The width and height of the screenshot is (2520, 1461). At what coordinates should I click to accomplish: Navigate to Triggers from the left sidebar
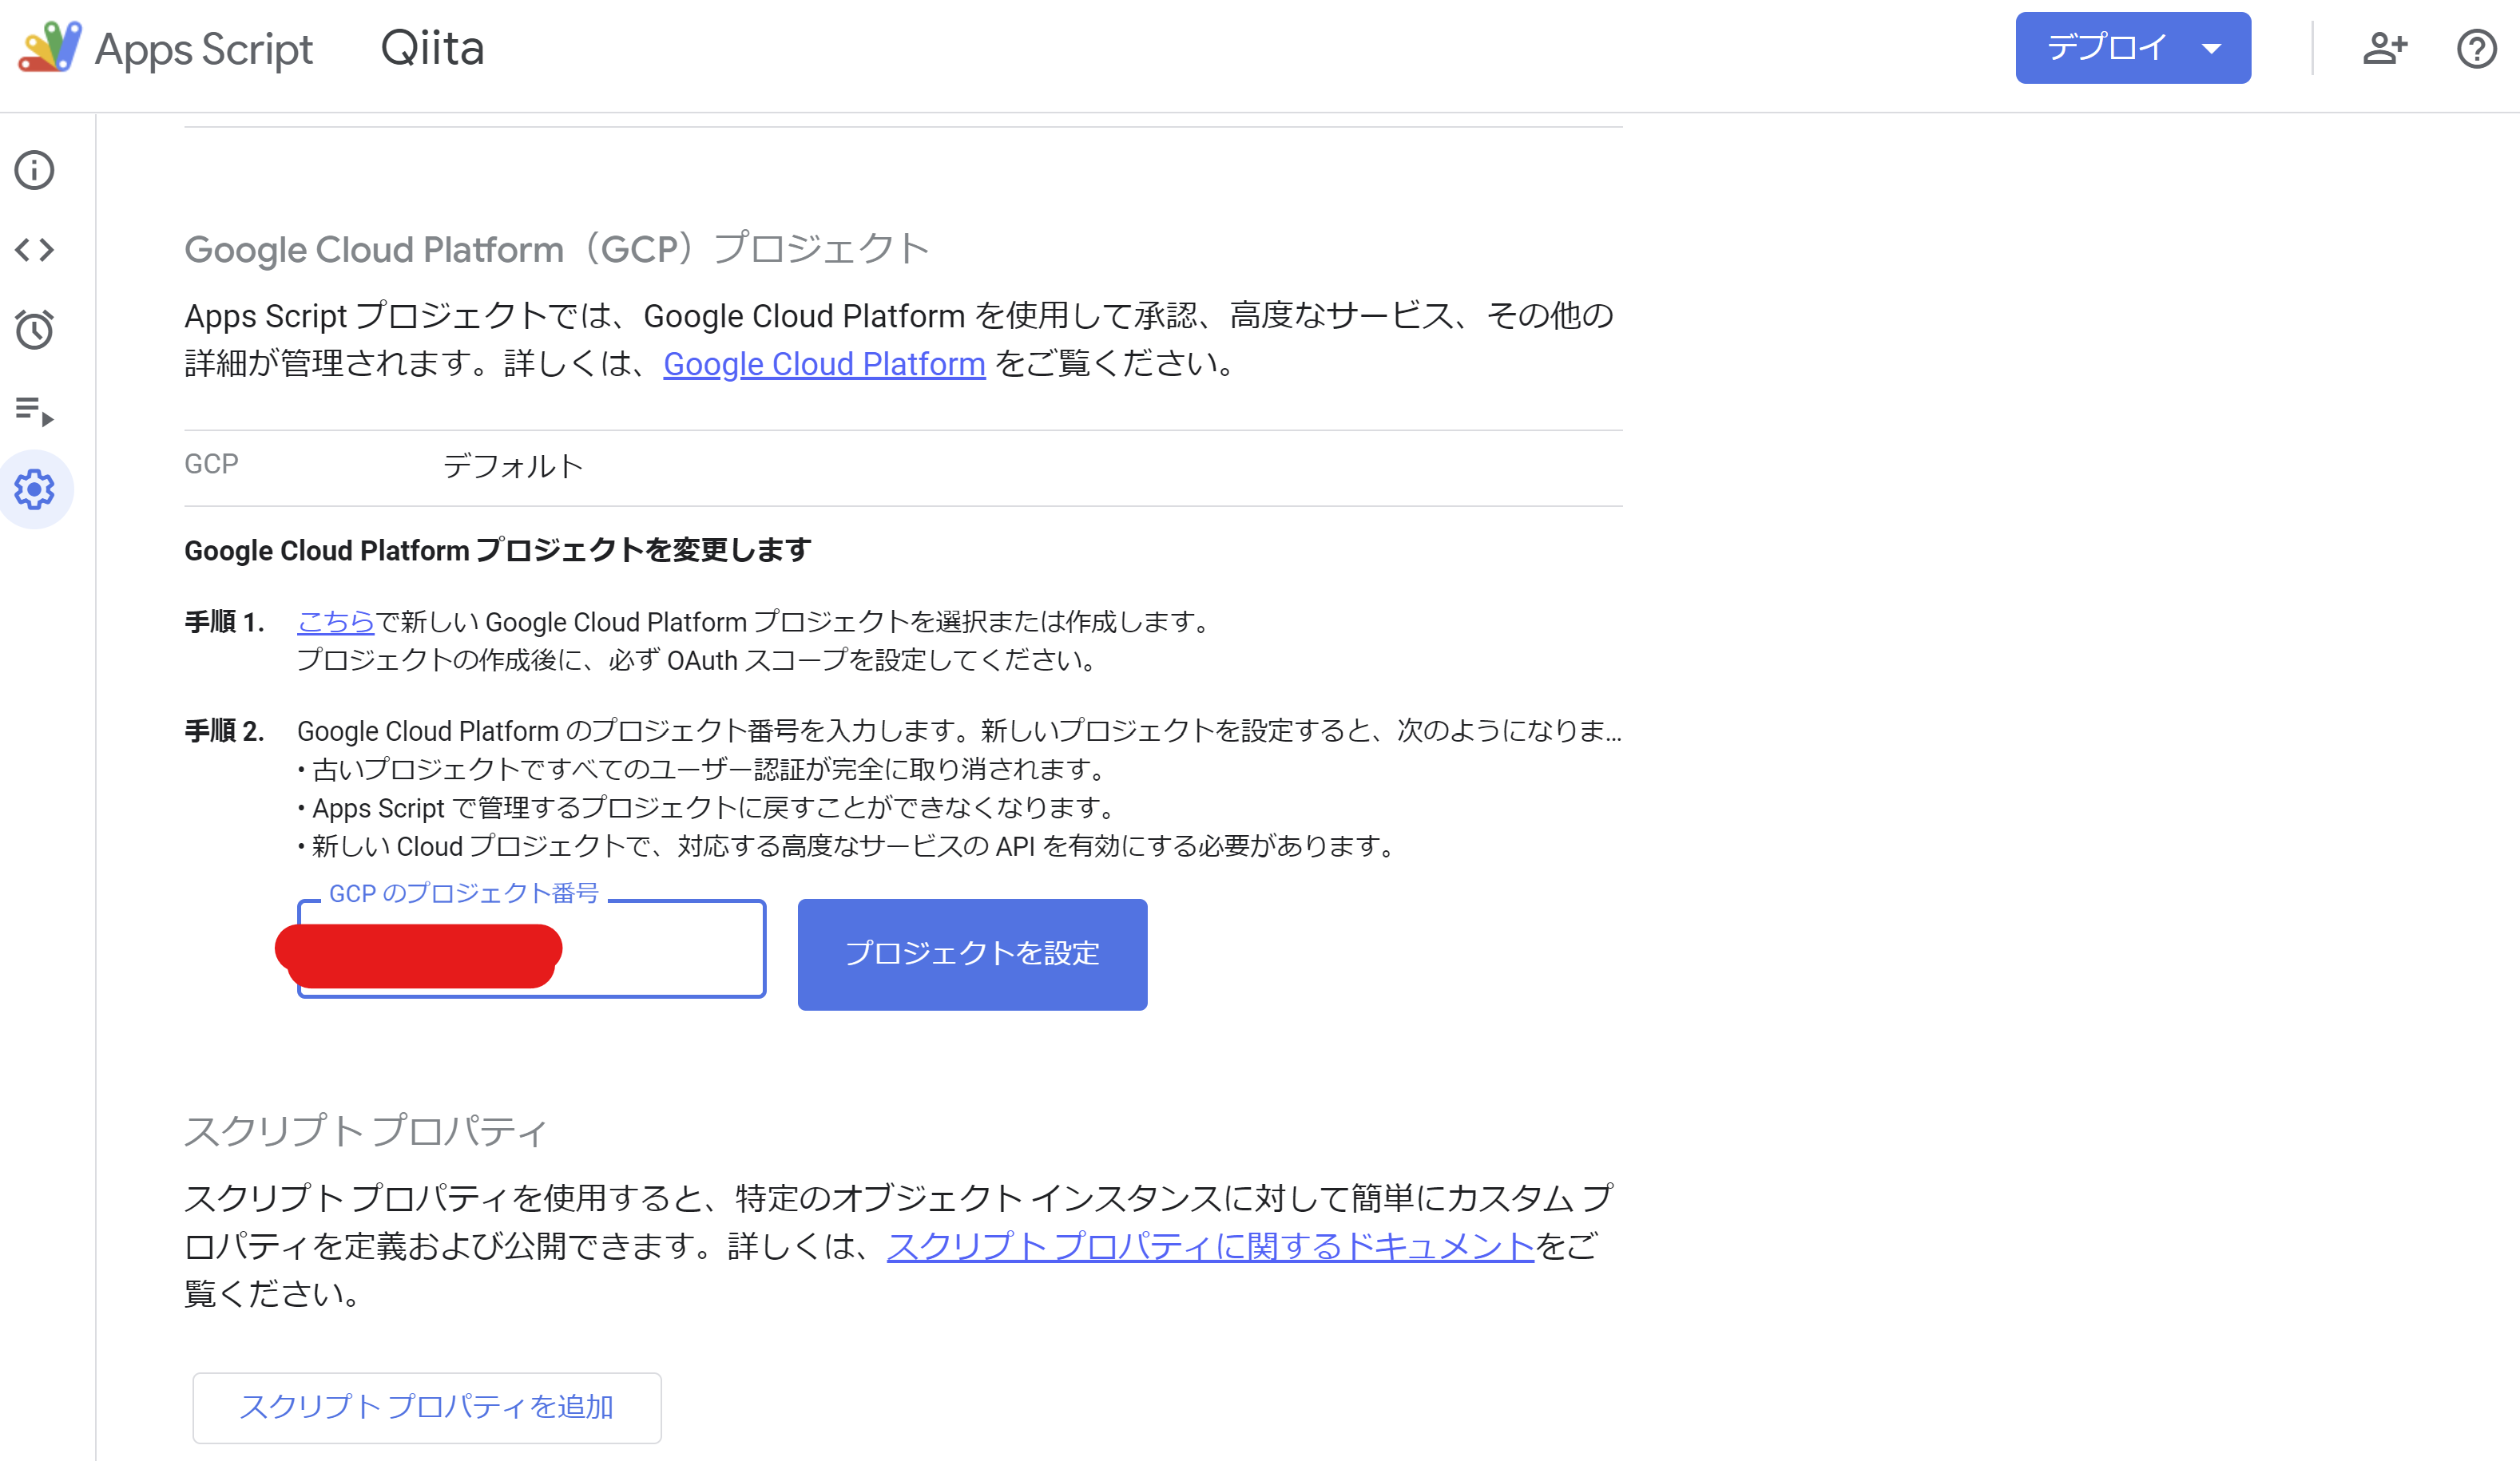[36, 330]
